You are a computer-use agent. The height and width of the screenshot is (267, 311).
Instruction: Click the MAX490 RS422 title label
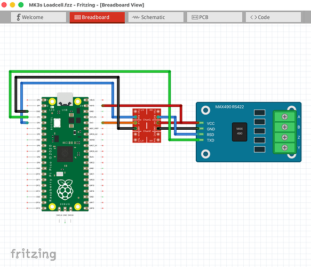[x=230, y=107]
